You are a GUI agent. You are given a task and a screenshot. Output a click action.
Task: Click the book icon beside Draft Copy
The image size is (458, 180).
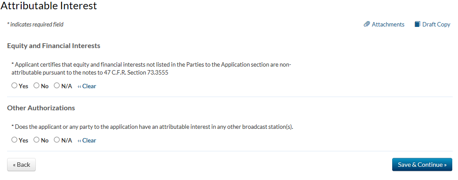[417, 24]
